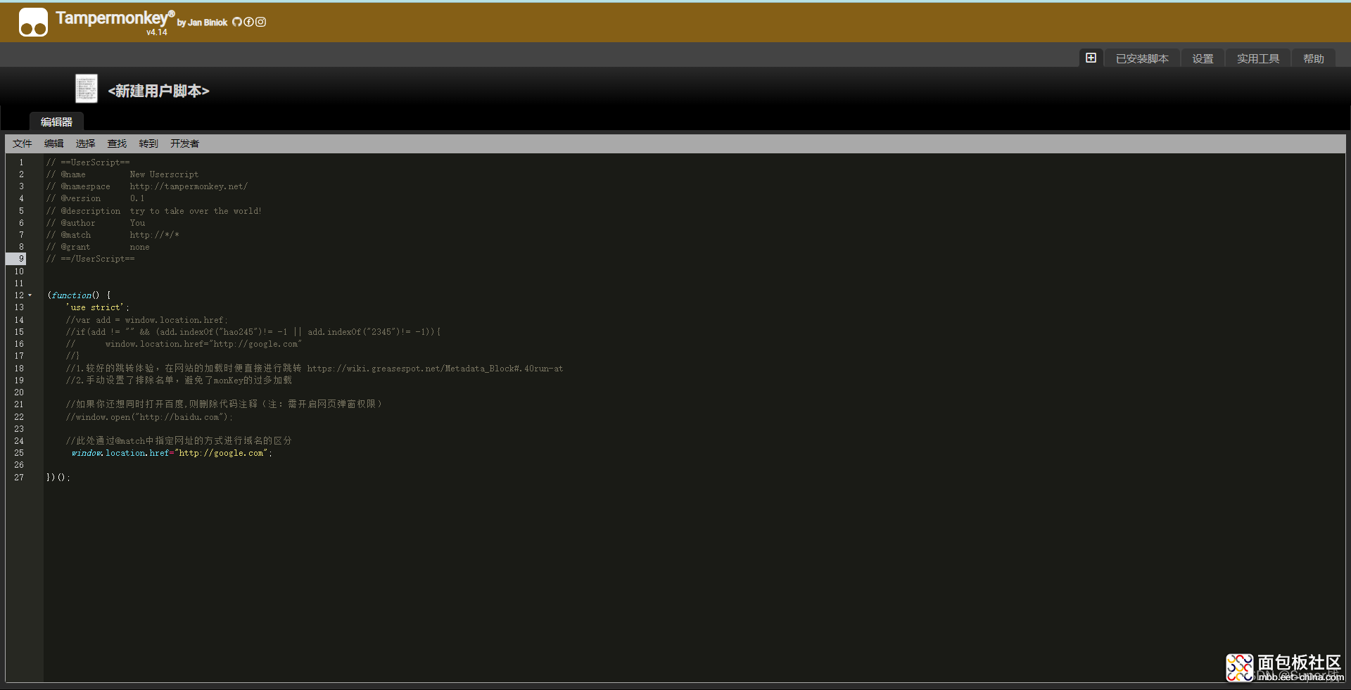Screen dimensions: 1351x690
Task: Click the '//var add = window.location.href' comment
Action: tap(147, 320)
